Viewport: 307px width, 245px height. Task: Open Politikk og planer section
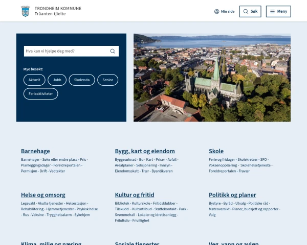232,195
